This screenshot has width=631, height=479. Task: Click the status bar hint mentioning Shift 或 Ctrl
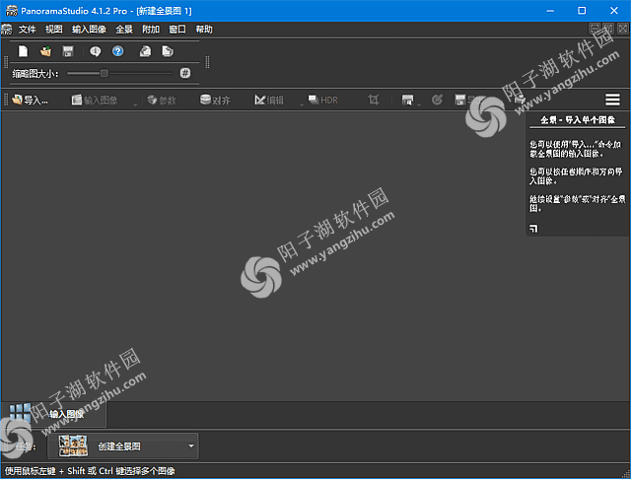pyautogui.click(x=90, y=471)
